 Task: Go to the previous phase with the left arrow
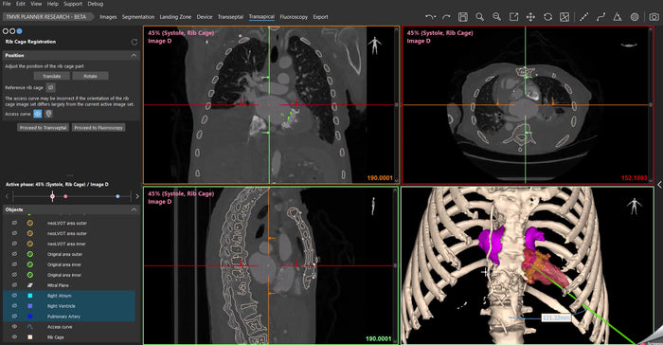(x=7, y=196)
